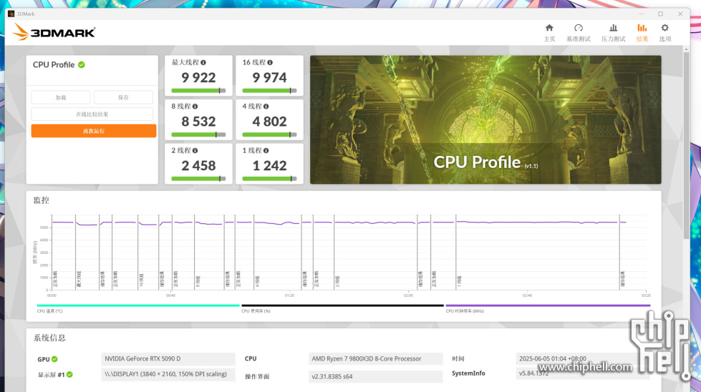Click the 9 922 max threads score
Screen dimensions: 701x392
point(198,78)
